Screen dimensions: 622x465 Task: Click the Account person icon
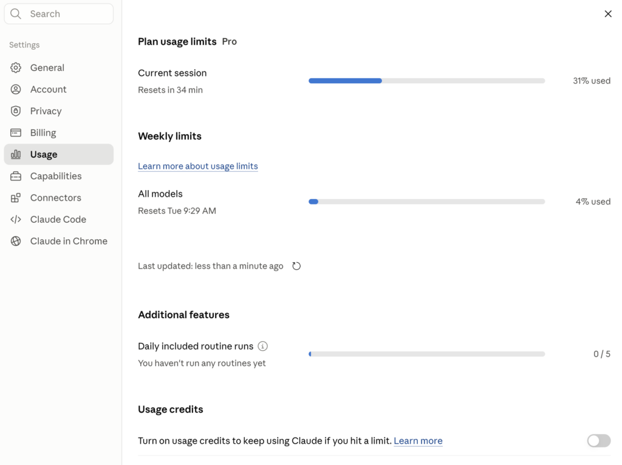click(16, 90)
